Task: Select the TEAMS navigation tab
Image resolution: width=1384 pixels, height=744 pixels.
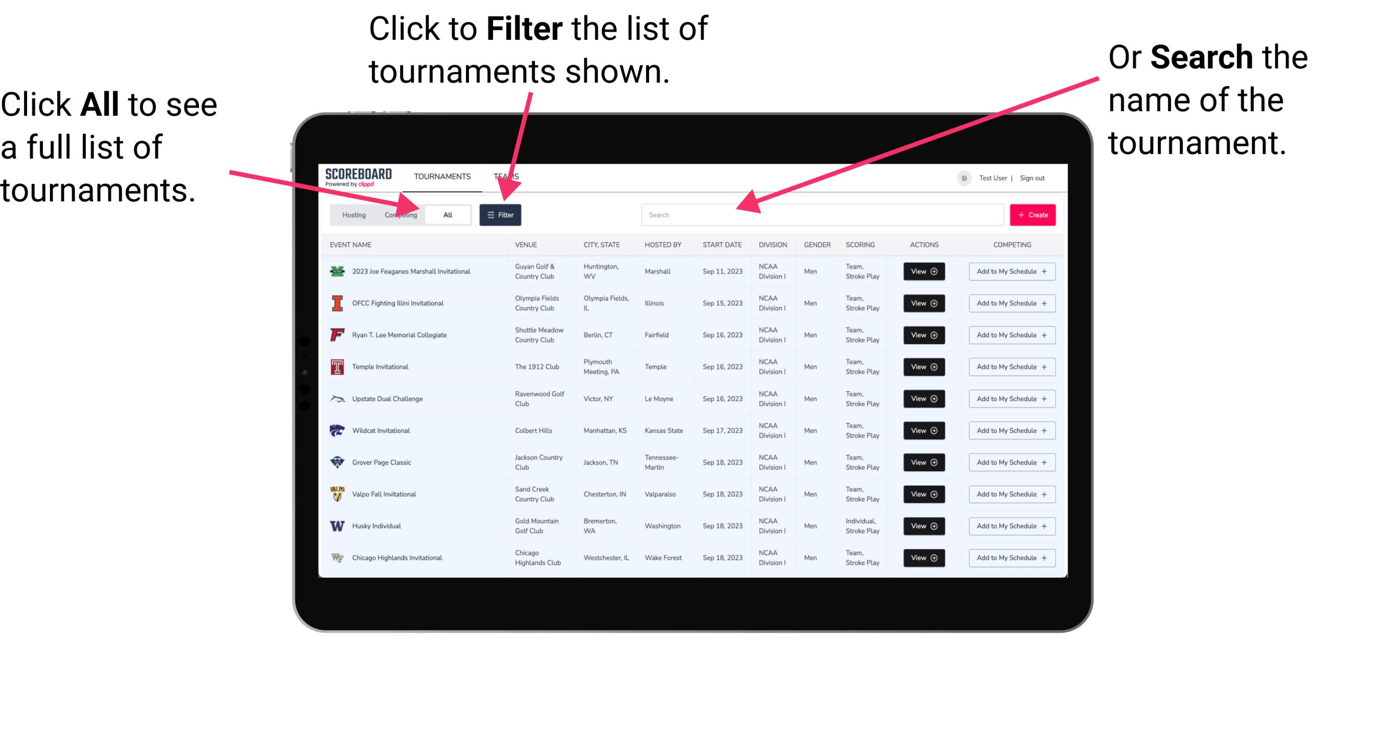Action: [x=509, y=176]
